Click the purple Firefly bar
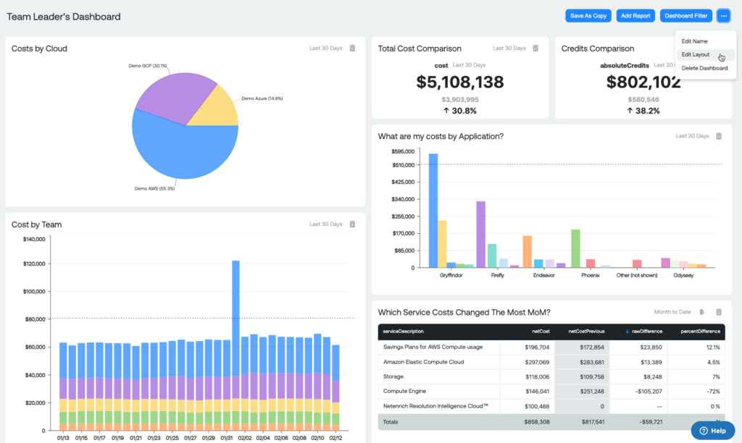Viewport: 742px width, 443px height. pyautogui.click(x=481, y=235)
